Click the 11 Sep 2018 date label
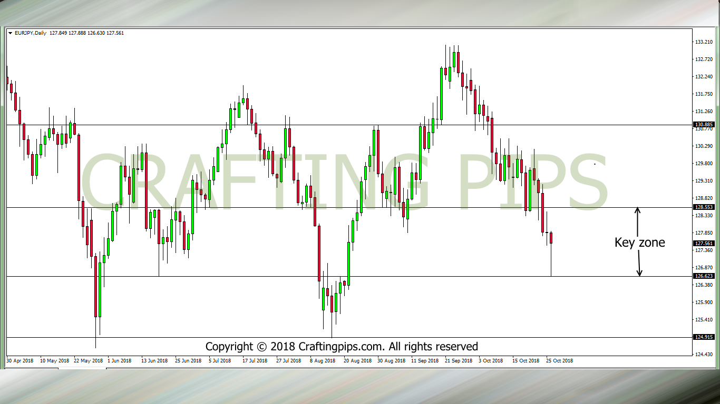 point(425,361)
